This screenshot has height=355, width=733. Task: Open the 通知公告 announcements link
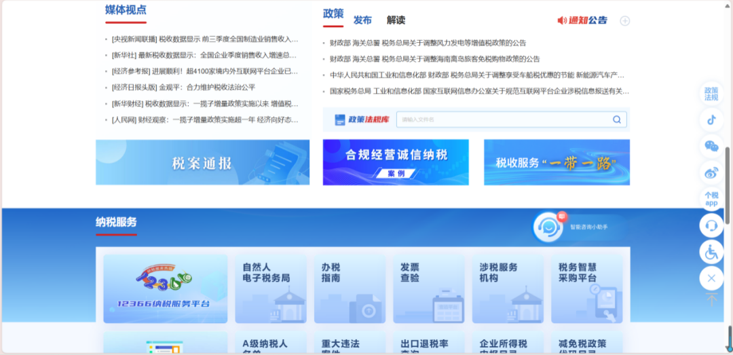582,20
